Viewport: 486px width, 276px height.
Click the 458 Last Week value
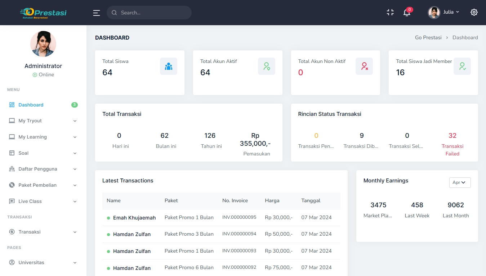[x=417, y=205]
